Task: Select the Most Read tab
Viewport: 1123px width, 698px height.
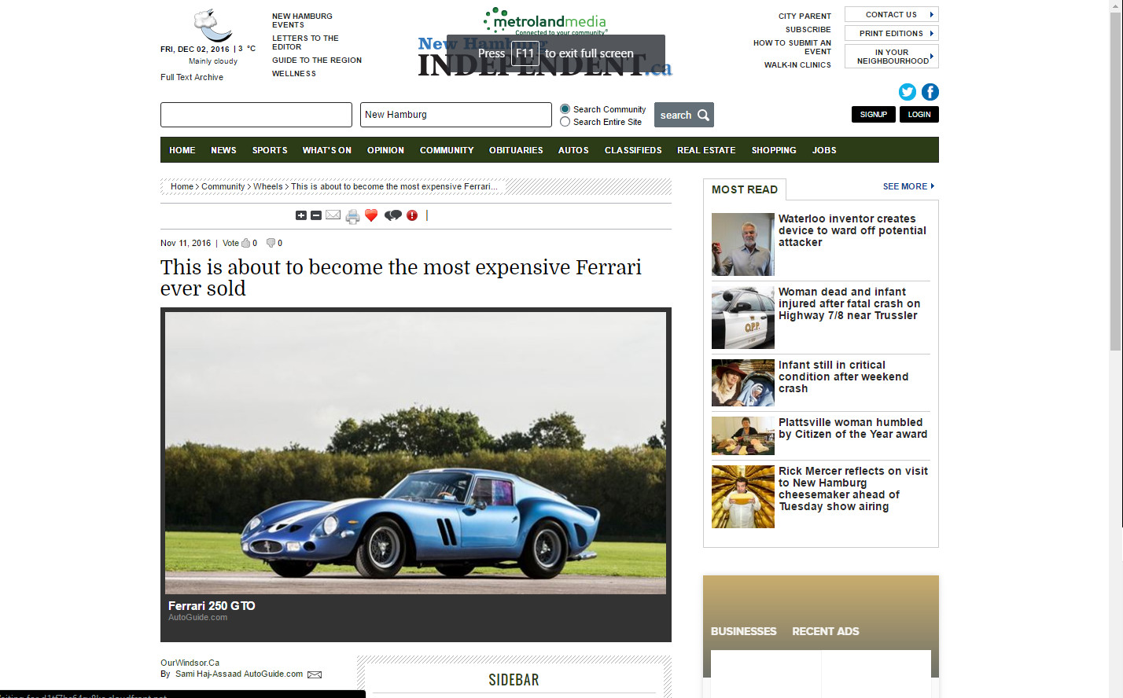Action: point(745,189)
